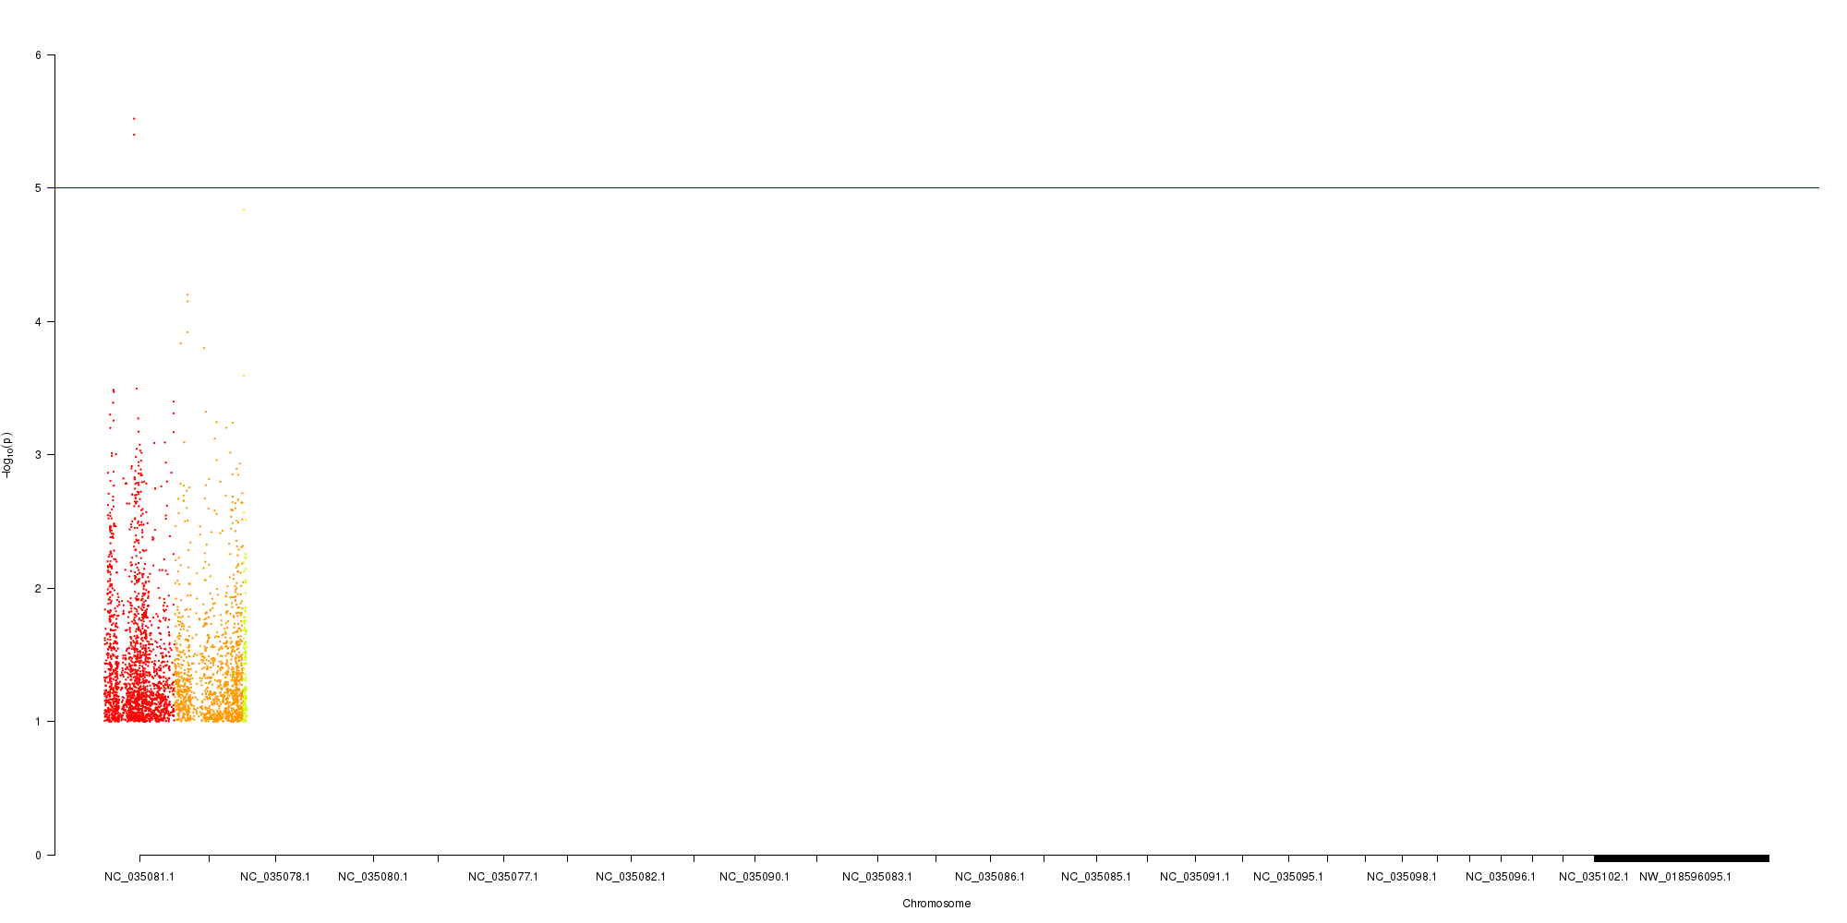Click the NC_035098.1 chromosome label
Viewport: 1847px width, 923px height.
click(1402, 877)
